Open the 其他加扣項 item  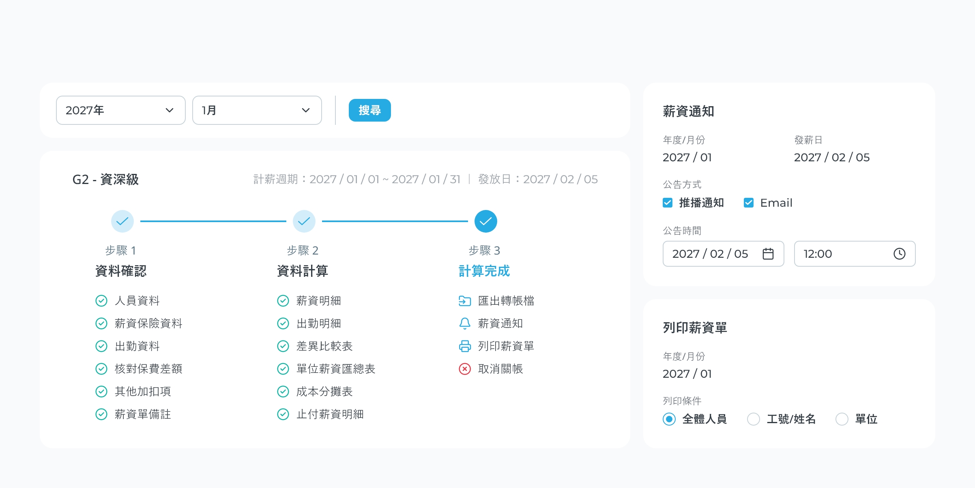(x=143, y=392)
